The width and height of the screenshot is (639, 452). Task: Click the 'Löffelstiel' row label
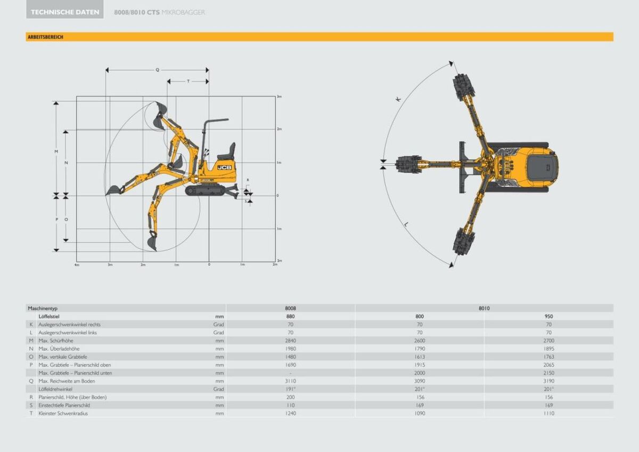[49, 316]
